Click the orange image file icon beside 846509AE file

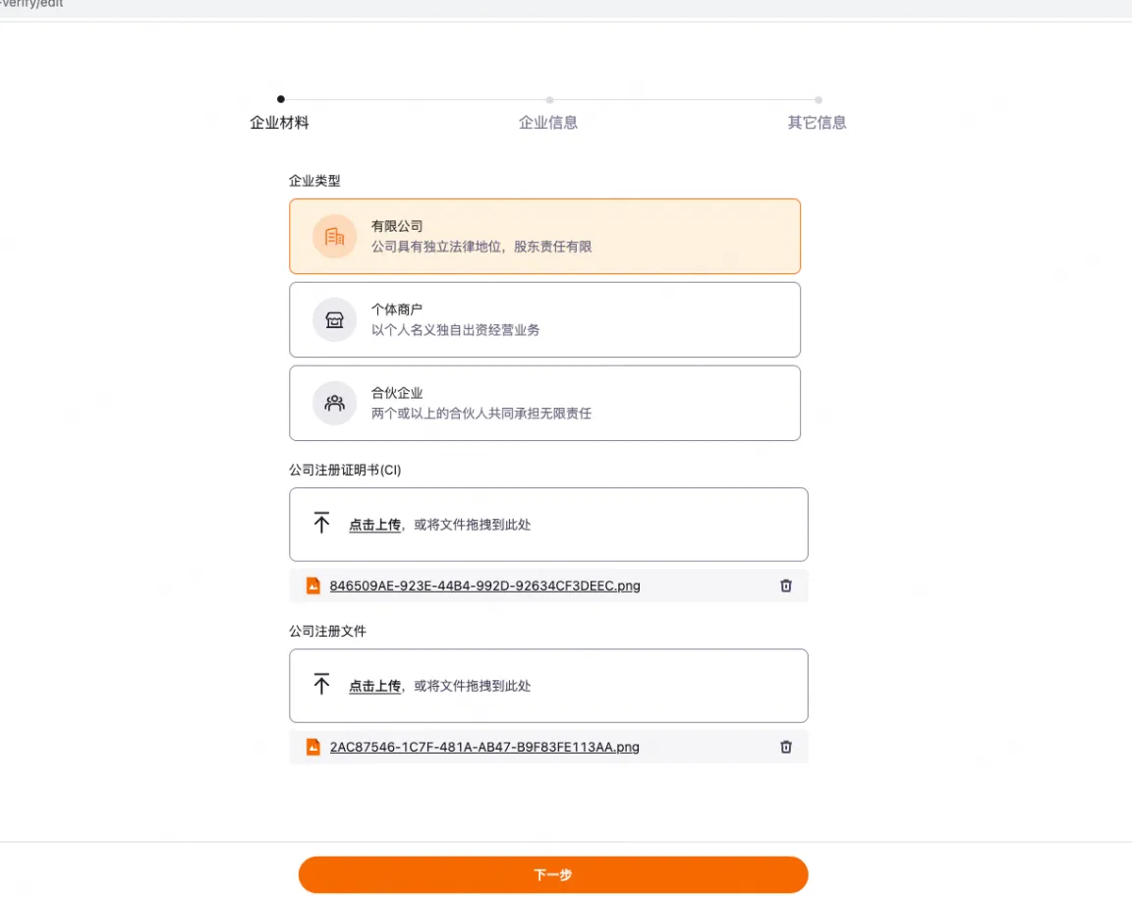[x=312, y=586]
